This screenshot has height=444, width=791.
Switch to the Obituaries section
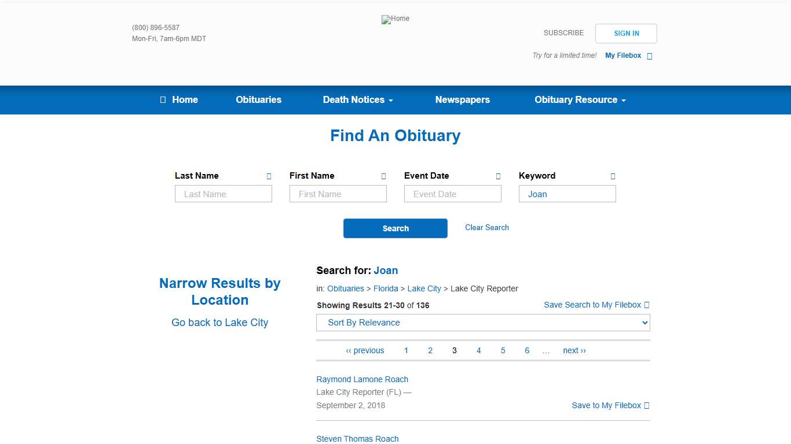pyautogui.click(x=258, y=99)
